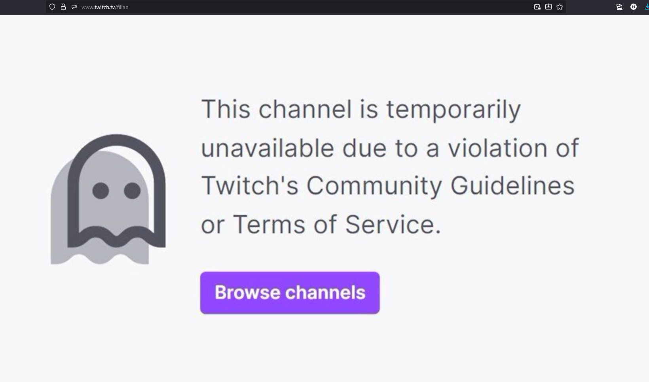
Task: Click the 'Community Guidelines' words in message
Action: 440,186
